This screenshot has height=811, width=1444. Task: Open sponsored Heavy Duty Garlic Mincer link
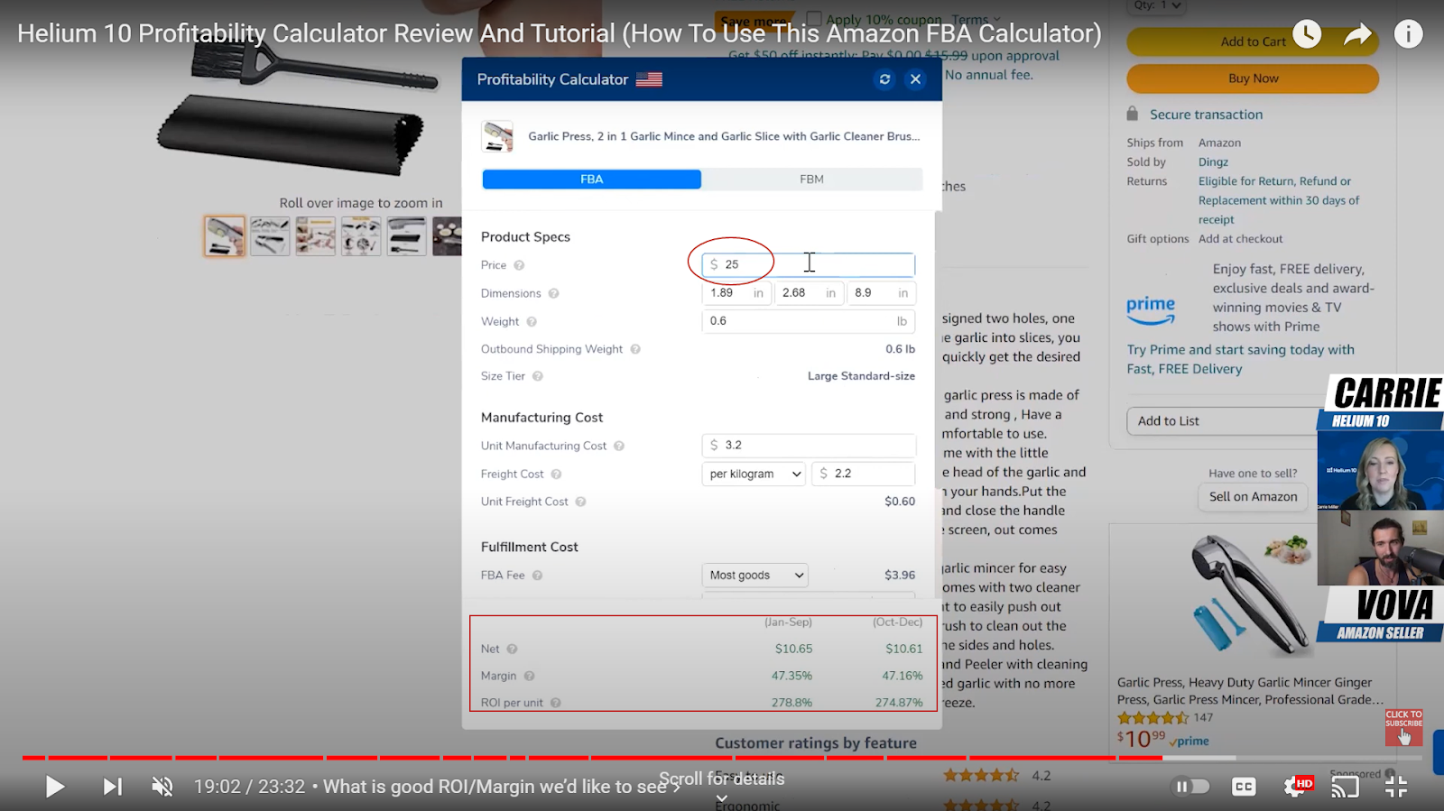click(x=1250, y=691)
